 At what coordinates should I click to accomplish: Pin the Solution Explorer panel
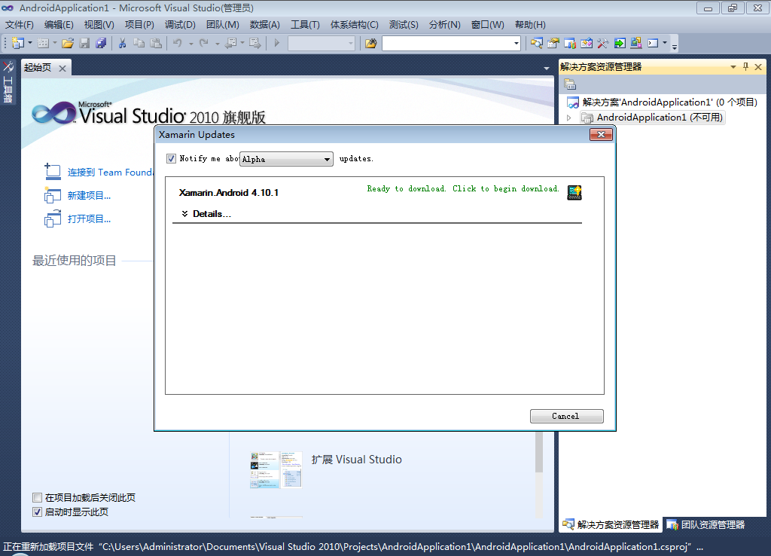click(x=745, y=67)
